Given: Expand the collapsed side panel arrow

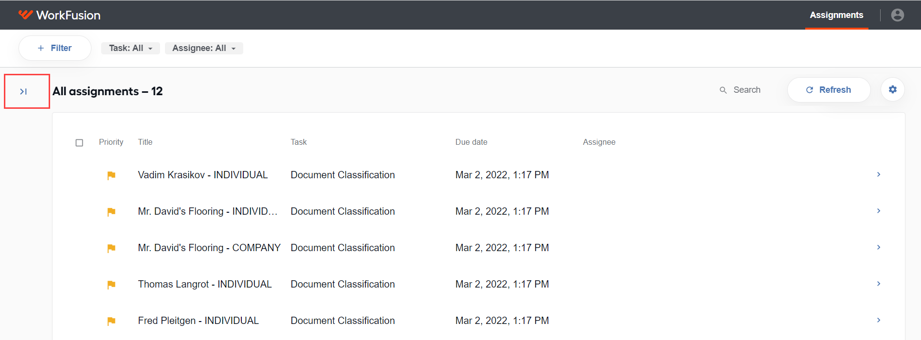Looking at the screenshot, I should click(23, 91).
